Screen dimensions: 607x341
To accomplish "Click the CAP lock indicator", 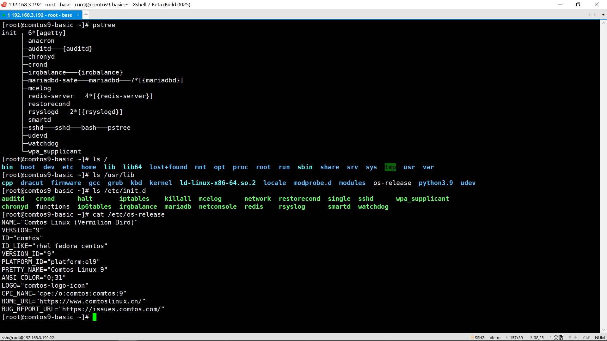I will point(586,338).
